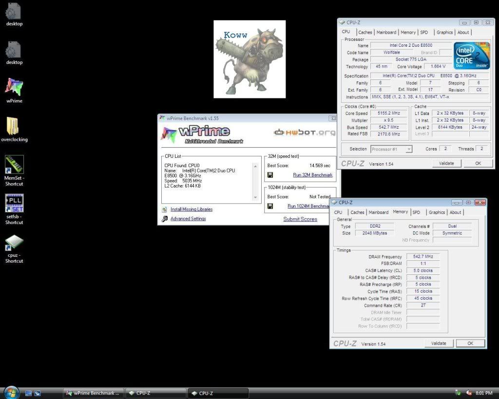The height and width of the screenshot is (399, 499).
Task: Click the Run 32M Benchmark link
Action: [312, 175]
